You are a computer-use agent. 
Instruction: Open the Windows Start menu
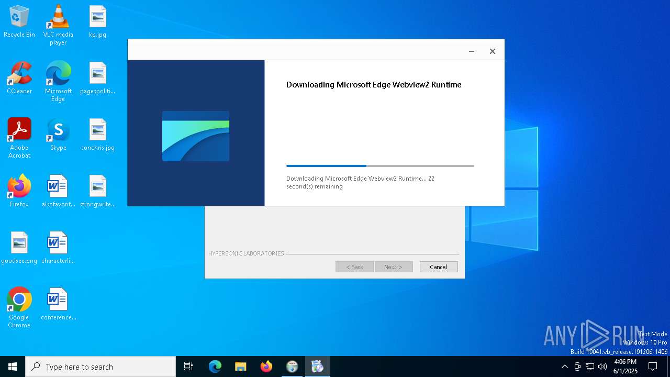pos(13,367)
